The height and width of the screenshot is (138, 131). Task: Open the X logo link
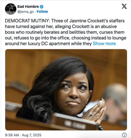pyautogui.click(x=124, y=6)
